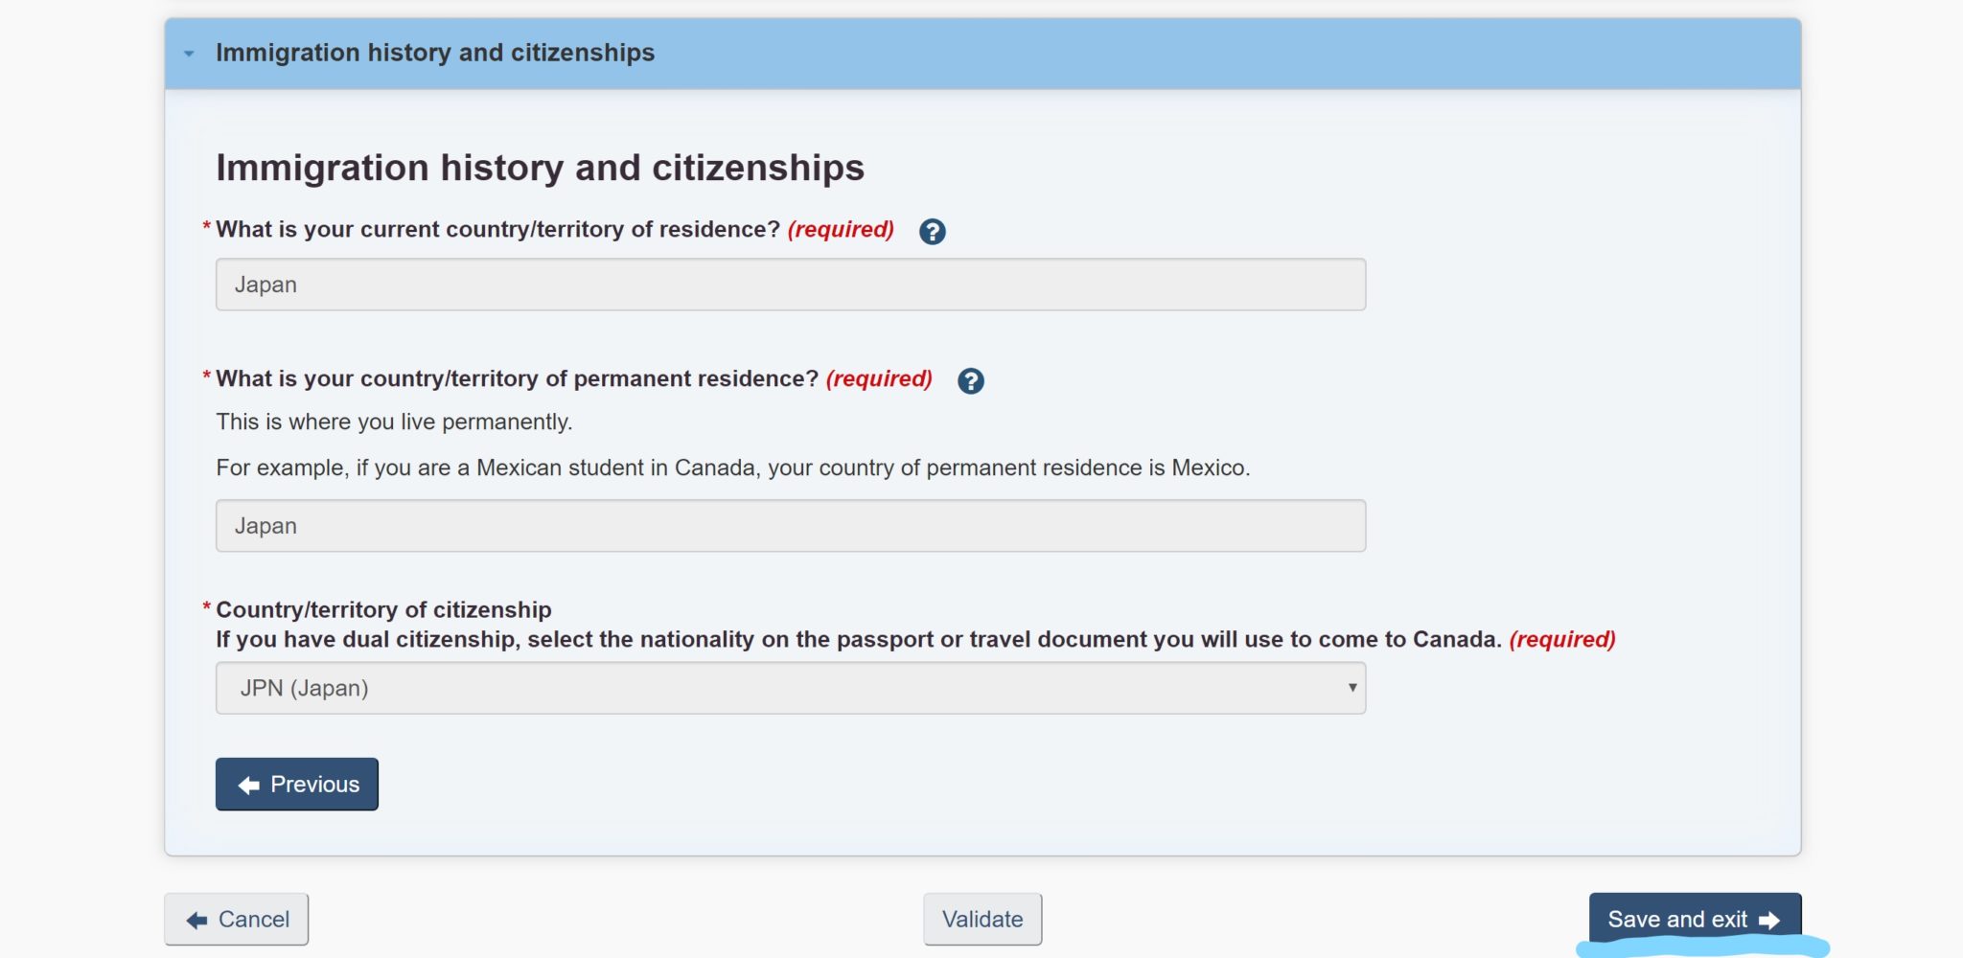Click the arrow icon on Cancel button

(x=197, y=921)
